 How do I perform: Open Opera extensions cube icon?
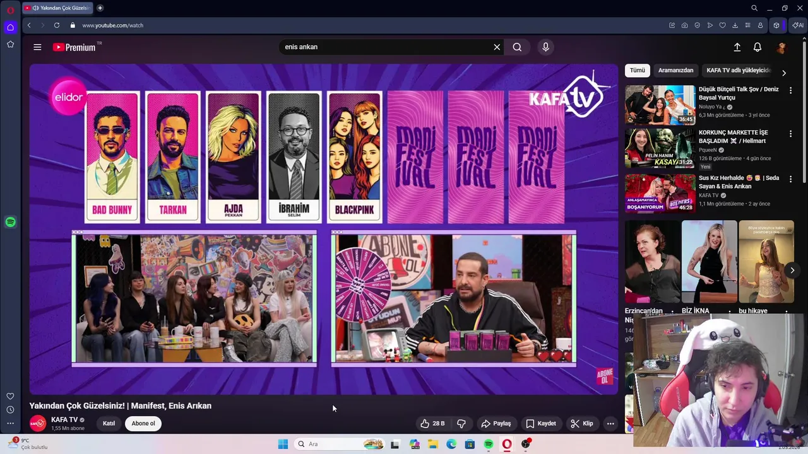776,25
